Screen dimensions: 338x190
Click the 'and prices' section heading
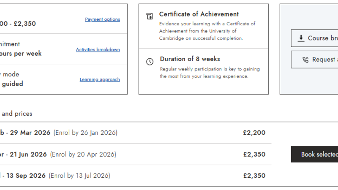pyautogui.click(x=17, y=114)
